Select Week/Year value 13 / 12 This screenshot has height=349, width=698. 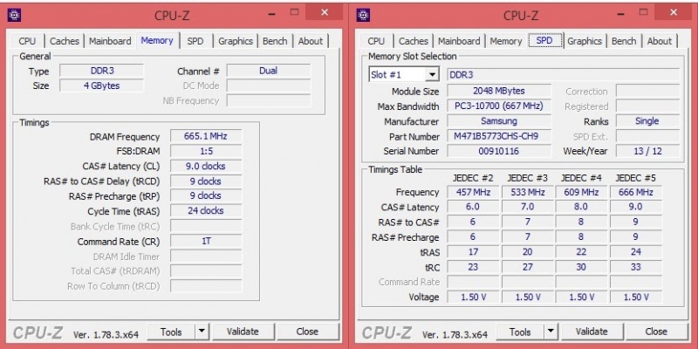tap(647, 151)
